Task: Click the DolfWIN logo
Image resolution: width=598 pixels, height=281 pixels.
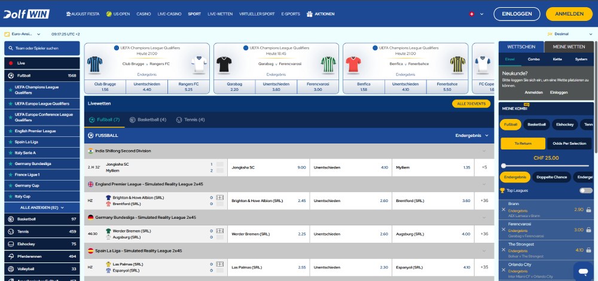Action: point(28,13)
